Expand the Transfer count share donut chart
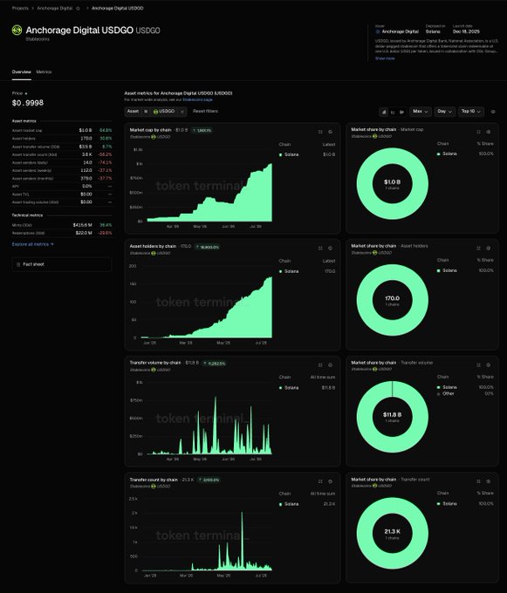Image resolution: width=507 pixels, height=593 pixels. click(478, 481)
